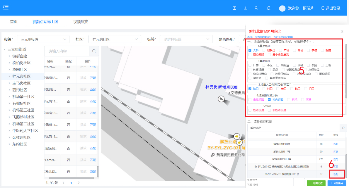Check the 桥梁 checkbox
This screenshot has width=349, height=188.
[289, 100]
